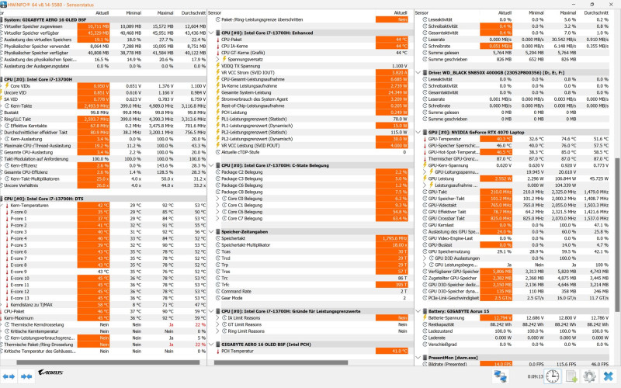This screenshot has width=621, height=388.
Task: Select the Physikalischer Speicher verwendet row
Action: [103, 47]
